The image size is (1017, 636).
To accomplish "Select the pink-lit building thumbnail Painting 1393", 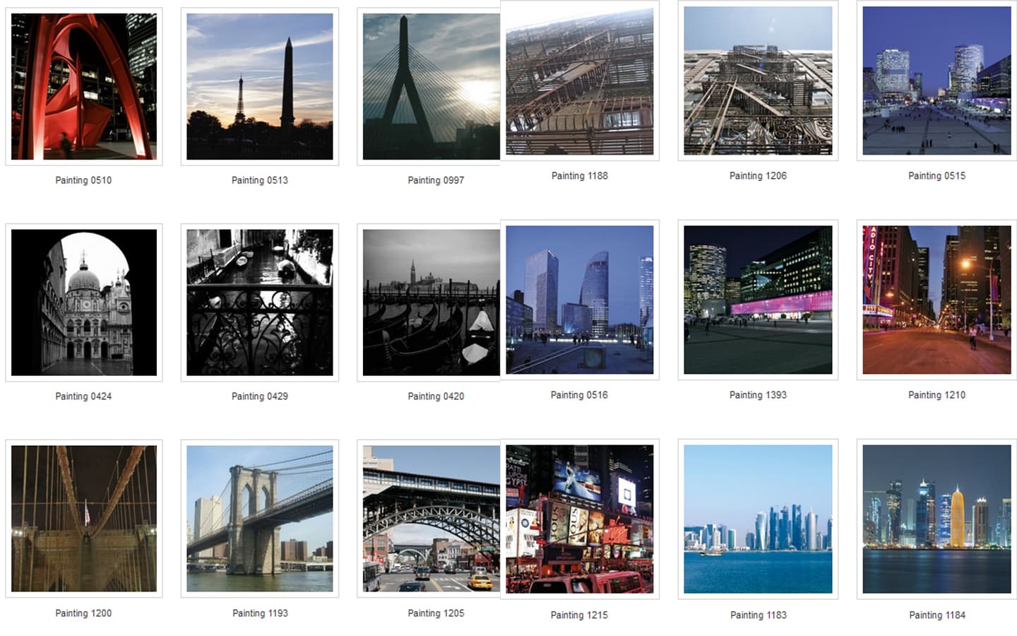I will (758, 300).
